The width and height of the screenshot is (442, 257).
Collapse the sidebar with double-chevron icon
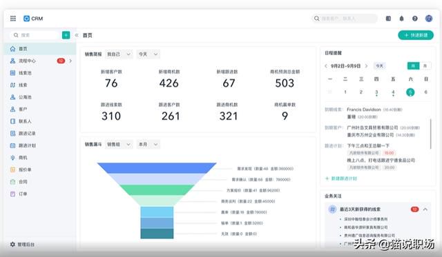click(77, 35)
